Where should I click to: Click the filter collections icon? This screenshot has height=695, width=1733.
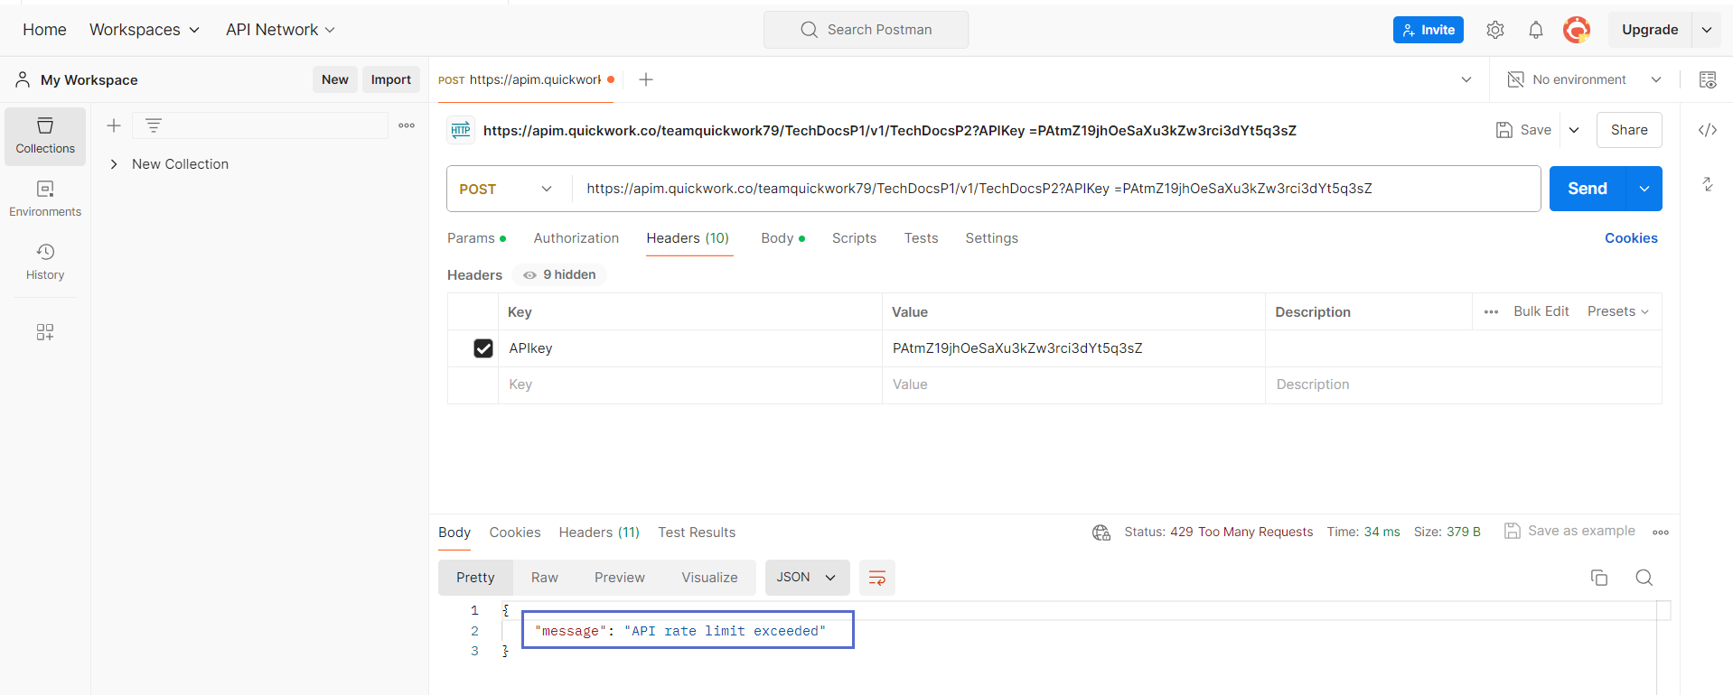tap(154, 125)
